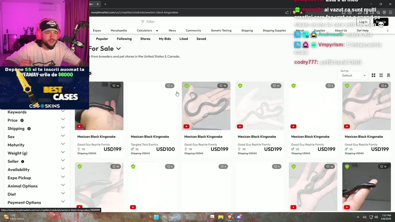This screenshot has height=222, width=395.
Task: Select the Following tab
Action: pyautogui.click(x=124, y=39)
